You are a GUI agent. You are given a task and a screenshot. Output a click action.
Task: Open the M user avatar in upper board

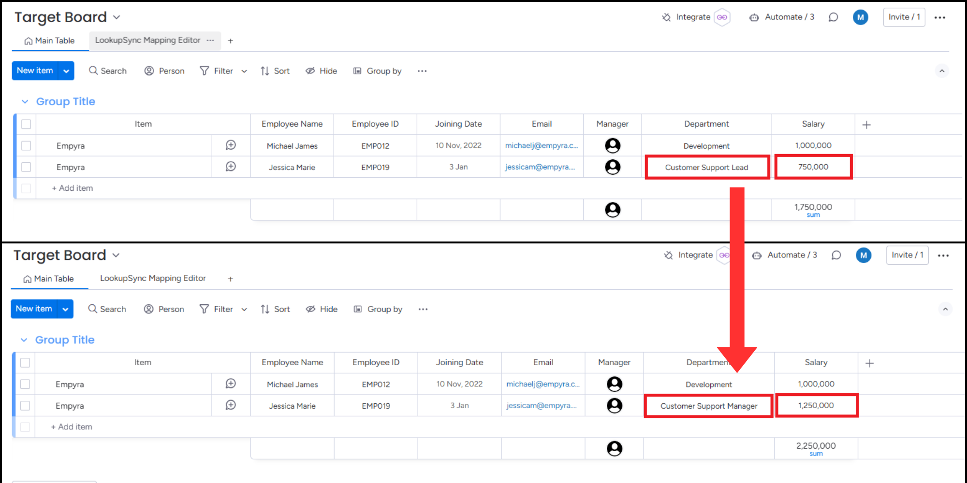[861, 17]
